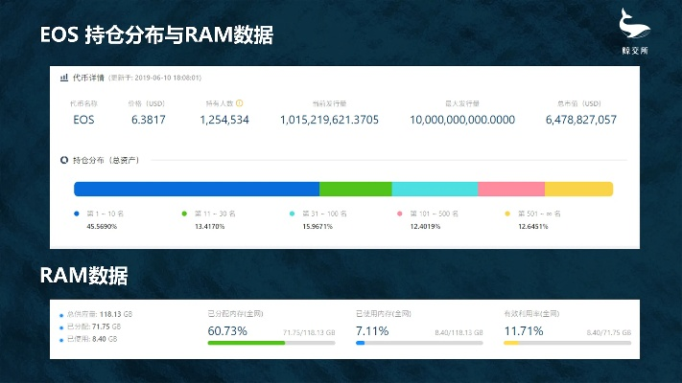This screenshot has height=383, width=682.
Task: Click the green allocated memory progress bar
Action: click(x=271, y=343)
